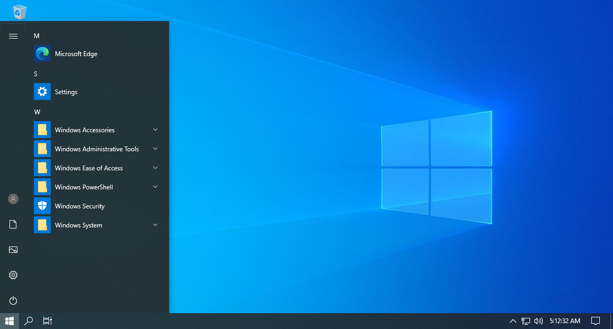Open taskbar Search magnifier
The image size is (613, 329).
click(29, 321)
